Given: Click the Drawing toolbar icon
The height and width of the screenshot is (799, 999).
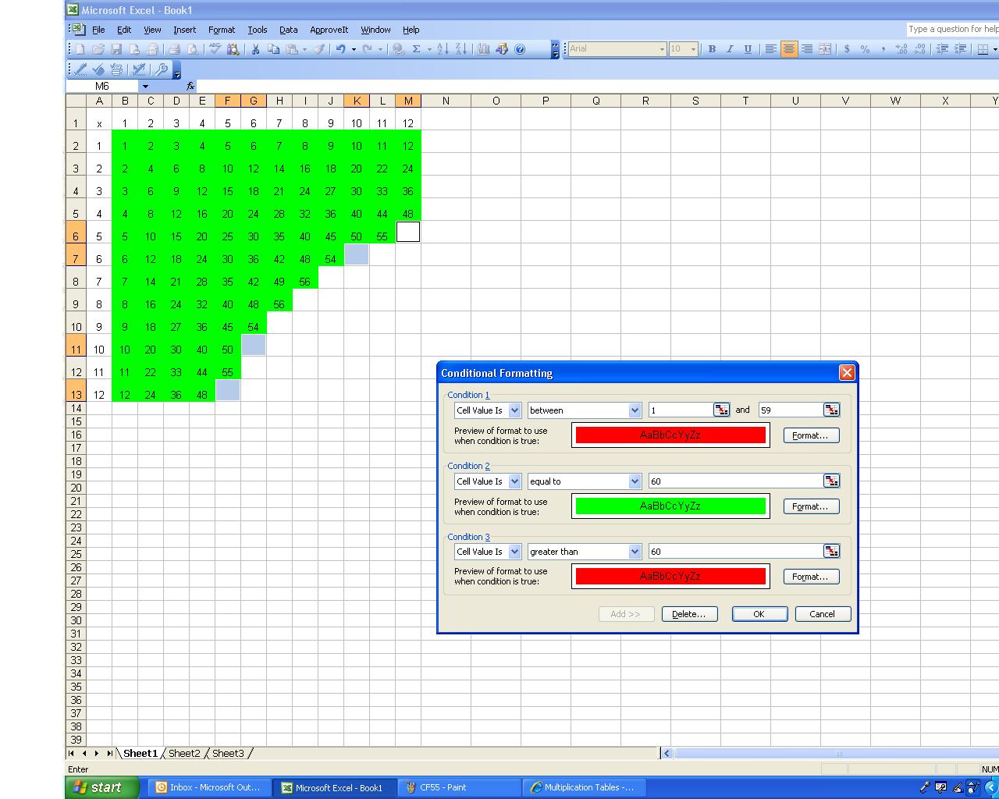Looking at the screenshot, I should [502, 49].
